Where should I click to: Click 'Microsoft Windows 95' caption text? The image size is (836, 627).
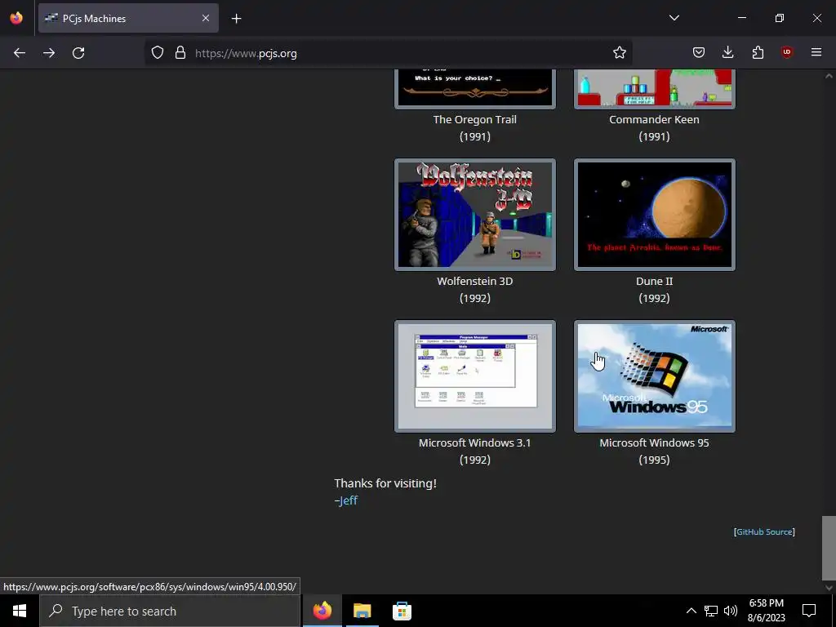[x=654, y=442]
